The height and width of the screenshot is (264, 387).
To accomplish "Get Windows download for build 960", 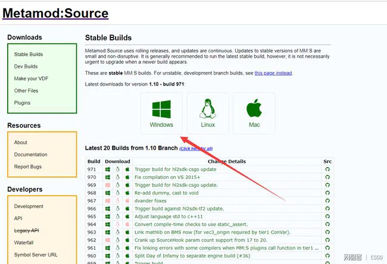I will pyautogui.click(x=108, y=256).
